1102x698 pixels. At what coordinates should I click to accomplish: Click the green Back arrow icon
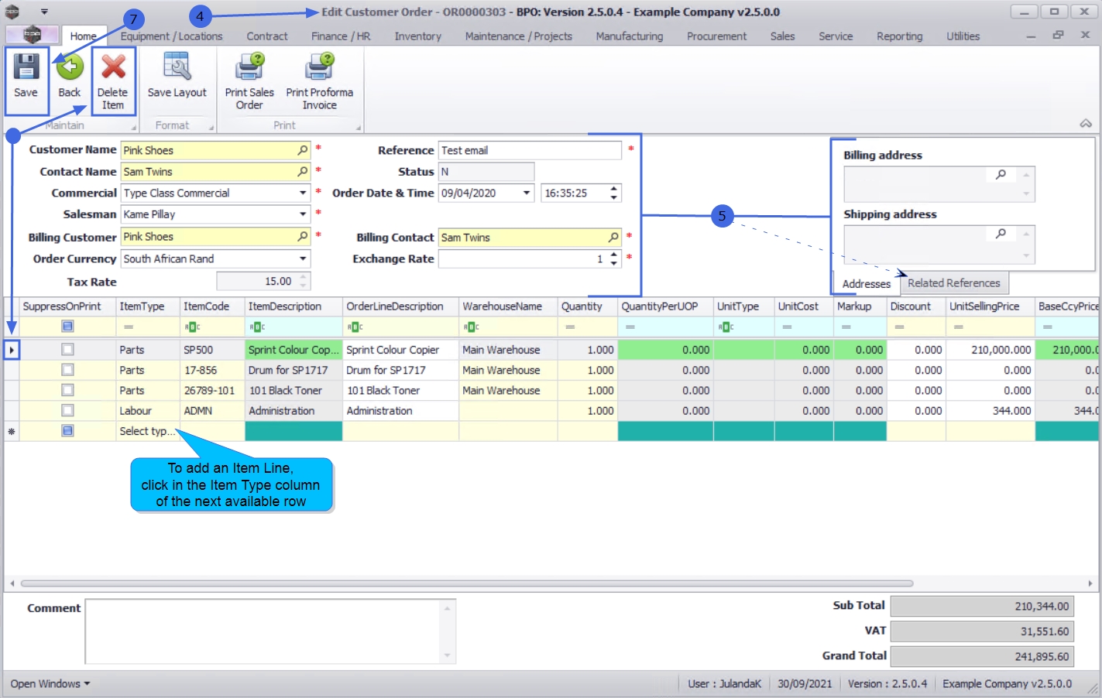point(70,68)
